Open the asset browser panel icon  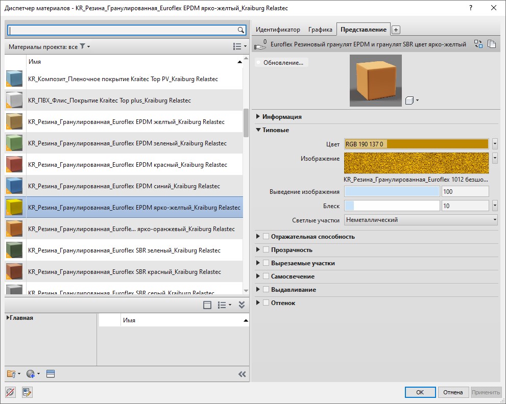pyautogui.click(x=50, y=374)
